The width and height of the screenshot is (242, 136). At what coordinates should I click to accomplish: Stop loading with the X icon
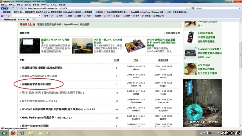point(17,8)
